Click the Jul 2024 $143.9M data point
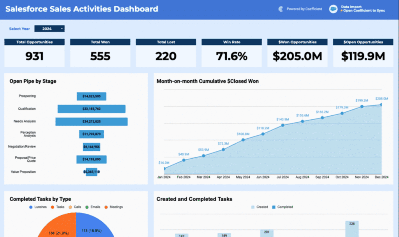Image resolution: width=399 pixels, height=237 pixels. point(282,125)
